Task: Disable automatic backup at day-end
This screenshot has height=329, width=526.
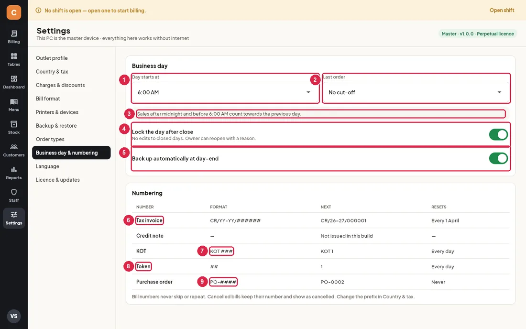Action: 498,158
